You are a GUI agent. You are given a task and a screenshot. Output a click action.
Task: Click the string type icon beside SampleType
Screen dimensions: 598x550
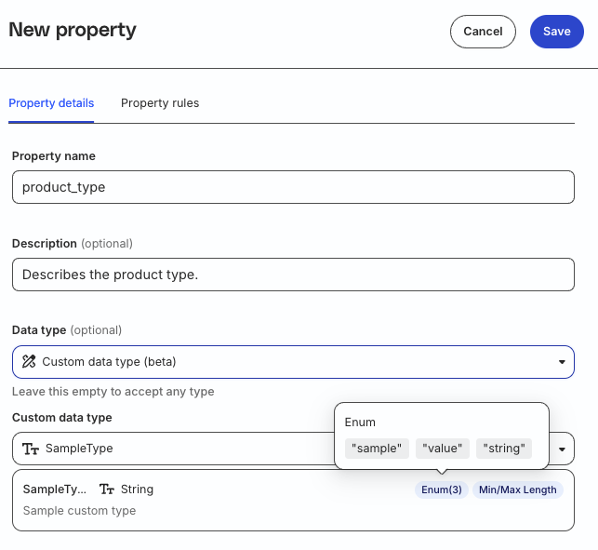[31, 449]
